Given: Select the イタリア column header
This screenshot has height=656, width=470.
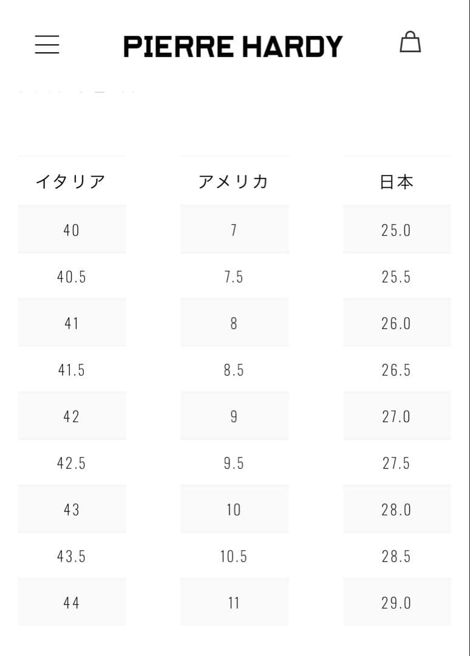Looking at the screenshot, I should tap(72, 180).
